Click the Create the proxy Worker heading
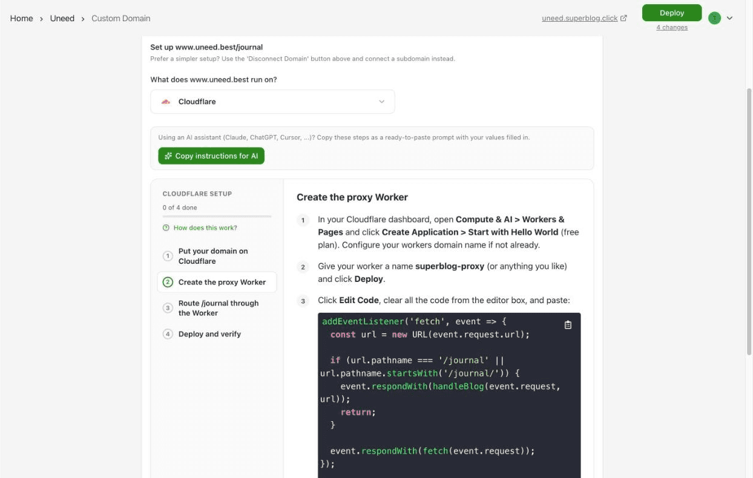Viewport: 753px width, 478px height. click(352, 197)
